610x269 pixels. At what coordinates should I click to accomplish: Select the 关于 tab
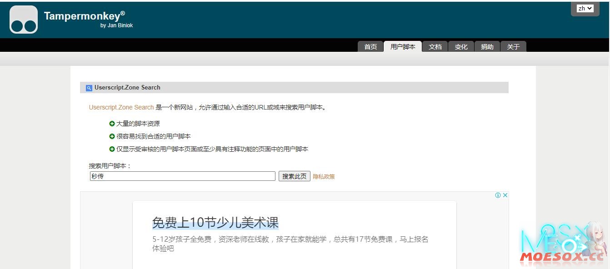tap(513, 46)
